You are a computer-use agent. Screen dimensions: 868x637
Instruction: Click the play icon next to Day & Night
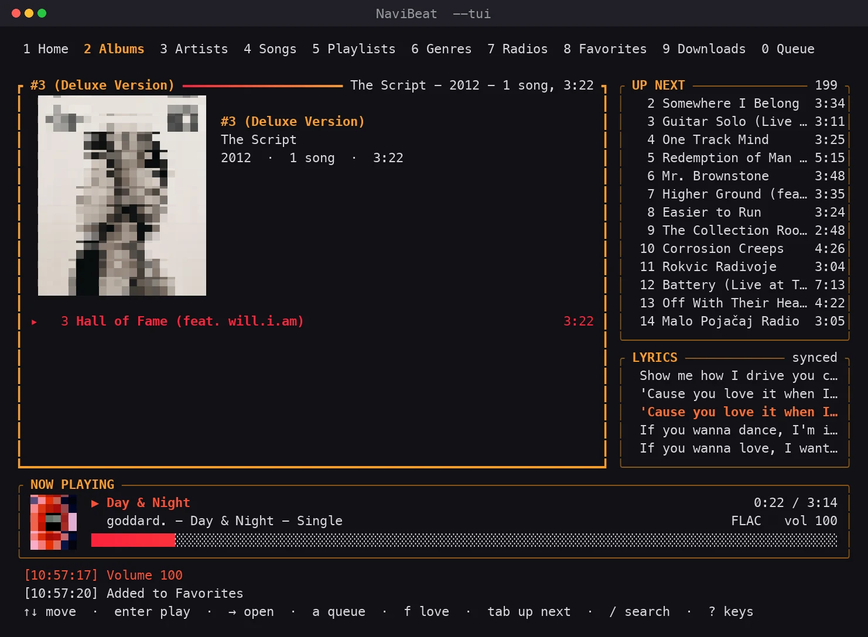(95, 503)
